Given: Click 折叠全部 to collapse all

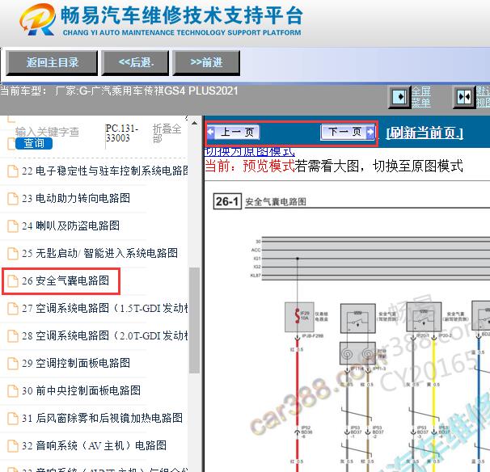Looking at the screenshot, I should (x=167, y=133).
